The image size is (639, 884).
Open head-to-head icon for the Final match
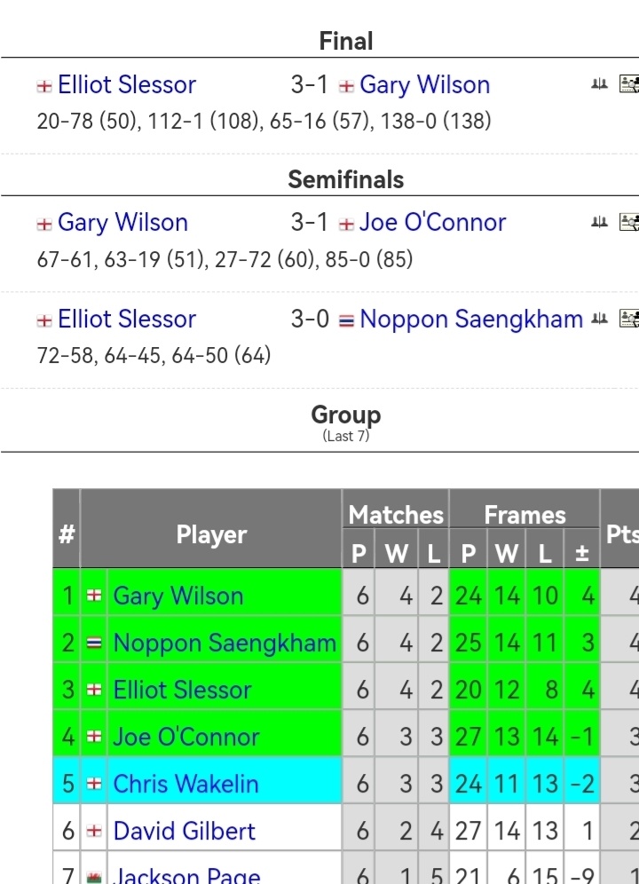pyautogui.click(x=599, y=84)
